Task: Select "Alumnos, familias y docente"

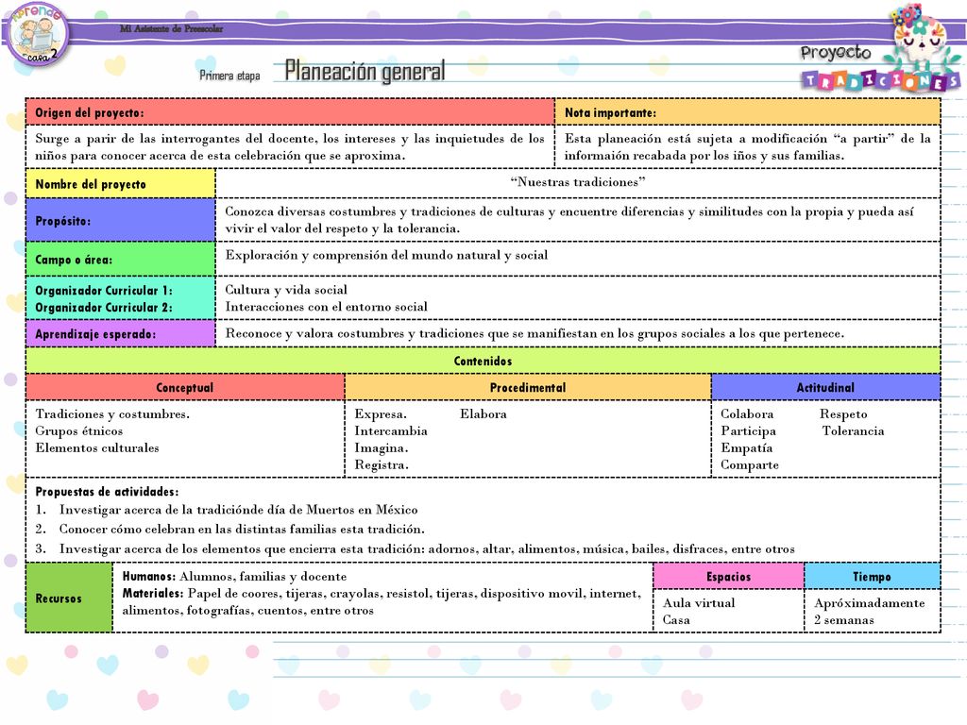Action: [x=263, y=577]
